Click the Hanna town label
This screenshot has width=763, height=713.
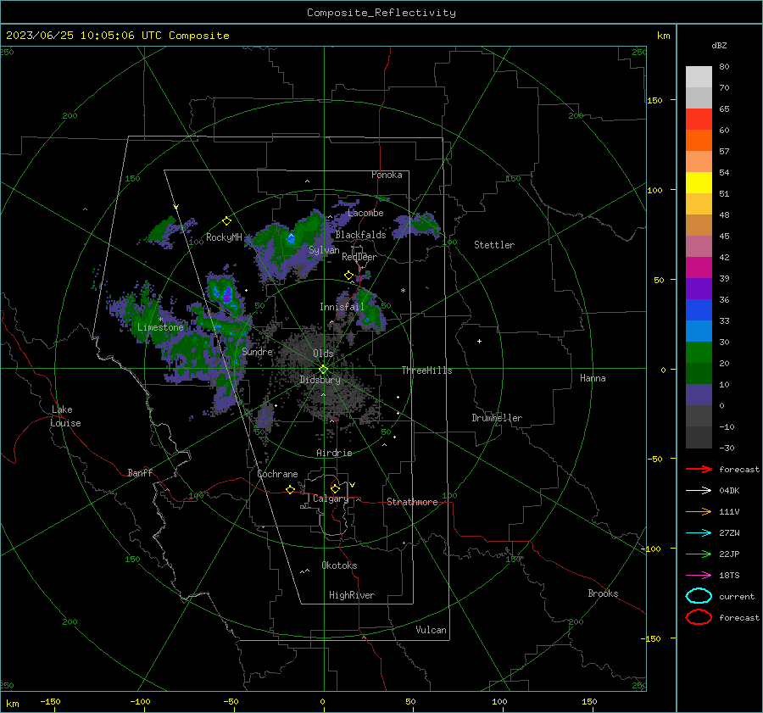[593, 378]
